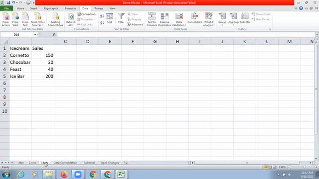Go to next sheet tab arrow
The height and width of the screenshot is (179, 319).
coord(9,163)
